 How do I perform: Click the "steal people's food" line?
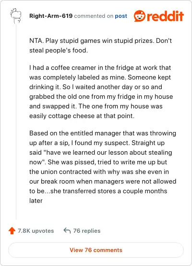59,51
